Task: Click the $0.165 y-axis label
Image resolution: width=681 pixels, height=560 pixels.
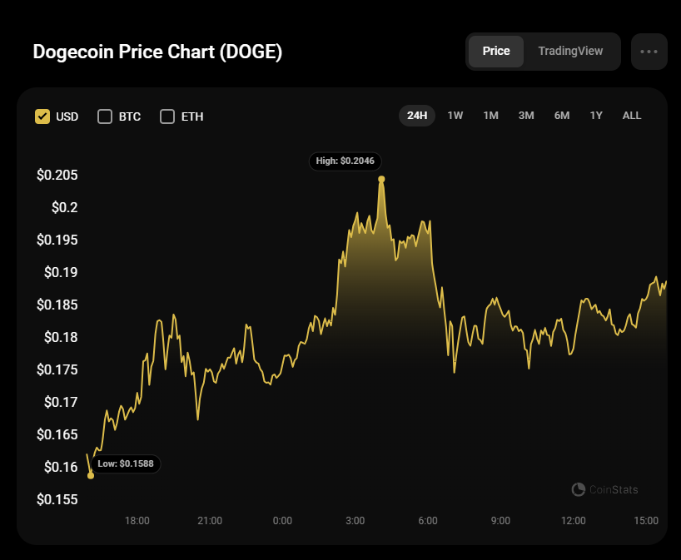Action: (57, 434)
